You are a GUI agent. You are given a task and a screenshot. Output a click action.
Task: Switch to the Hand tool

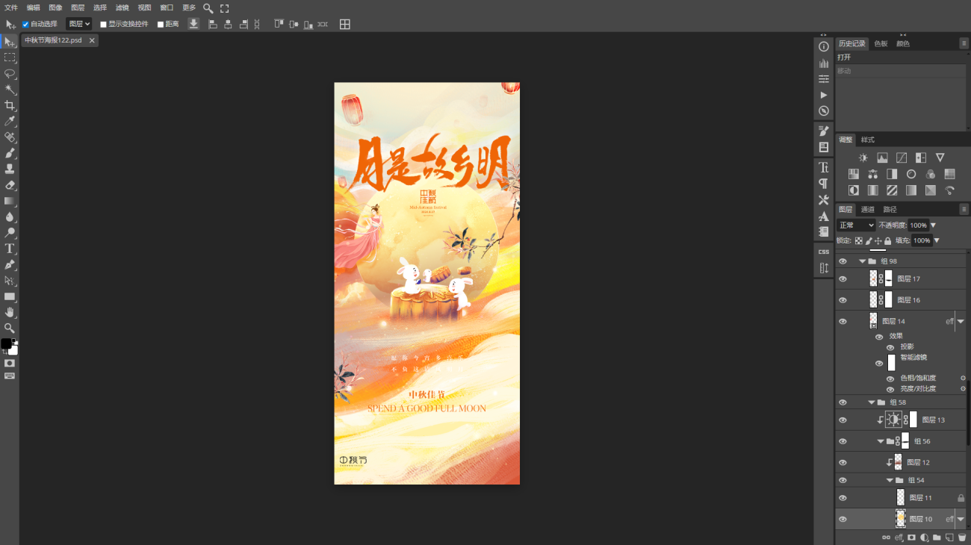click(10, 311)
